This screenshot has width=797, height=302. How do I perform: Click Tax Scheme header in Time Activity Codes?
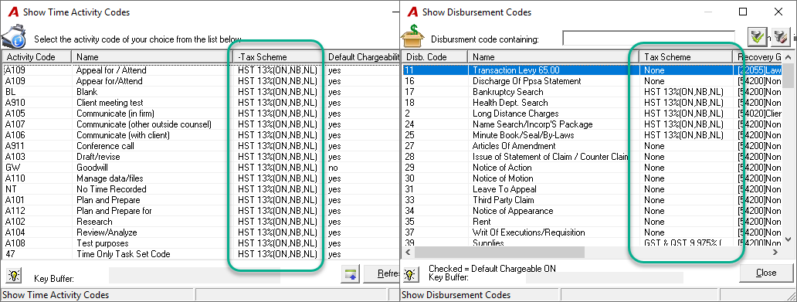tap(278, 57)
